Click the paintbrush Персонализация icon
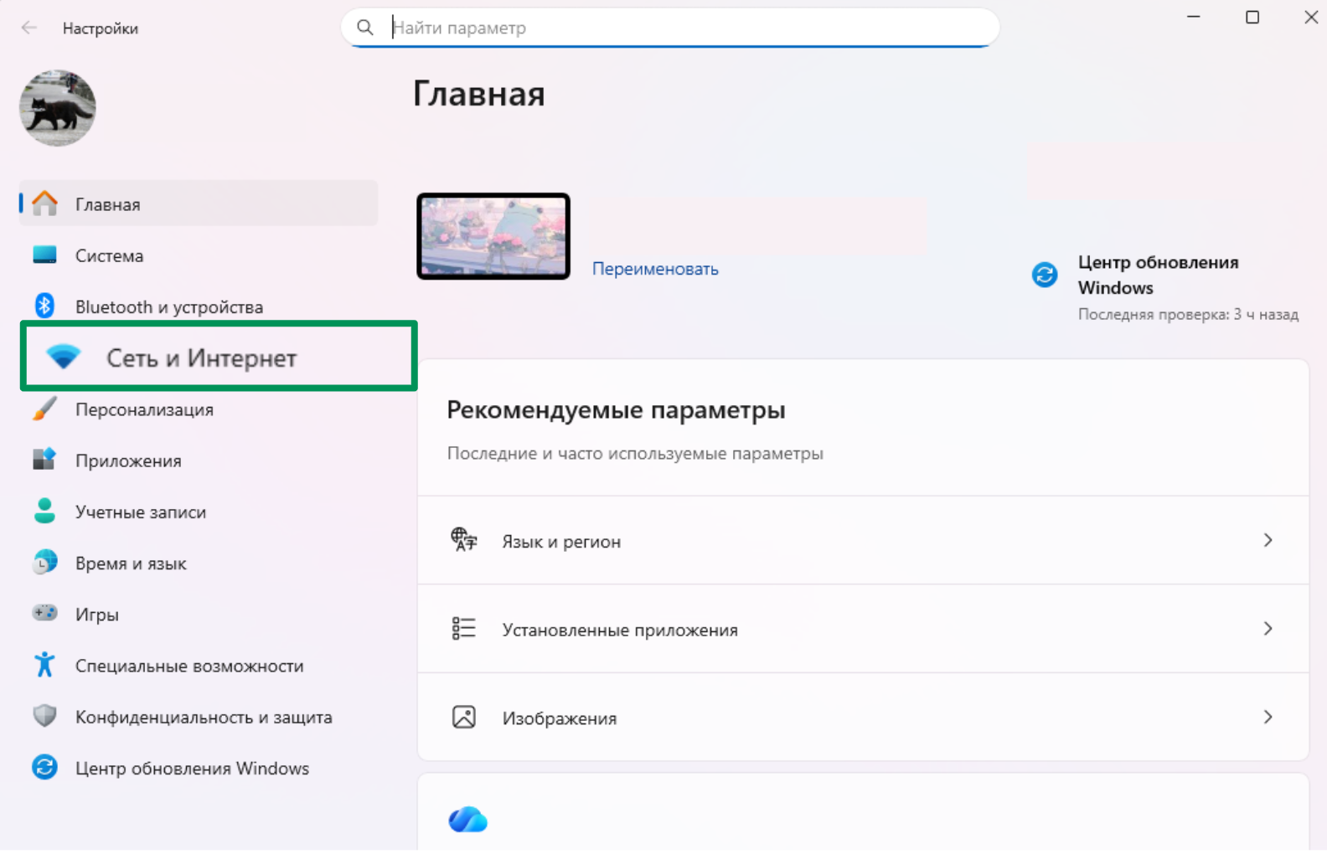The image size is (1327, 854). [44, 409]
